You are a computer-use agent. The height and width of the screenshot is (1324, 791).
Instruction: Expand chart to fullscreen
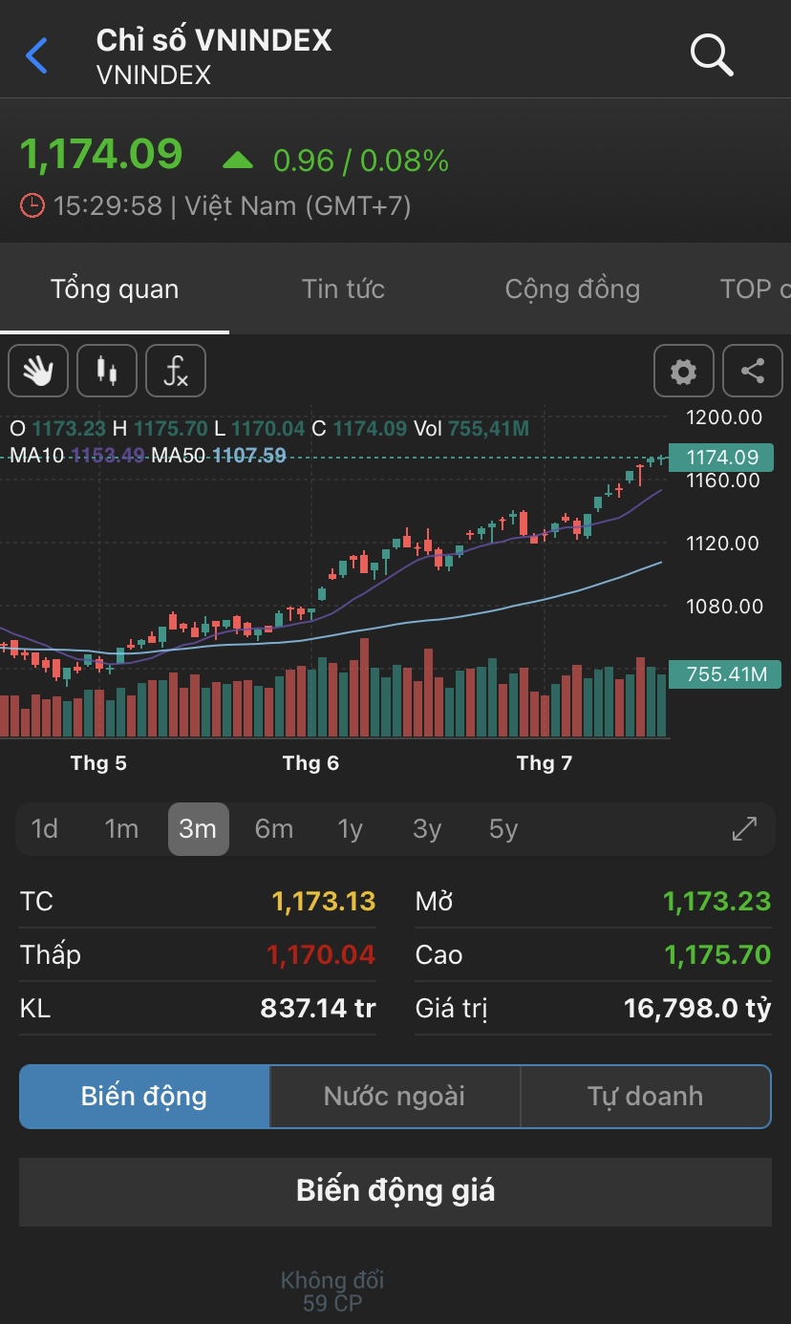pos(744,829)
